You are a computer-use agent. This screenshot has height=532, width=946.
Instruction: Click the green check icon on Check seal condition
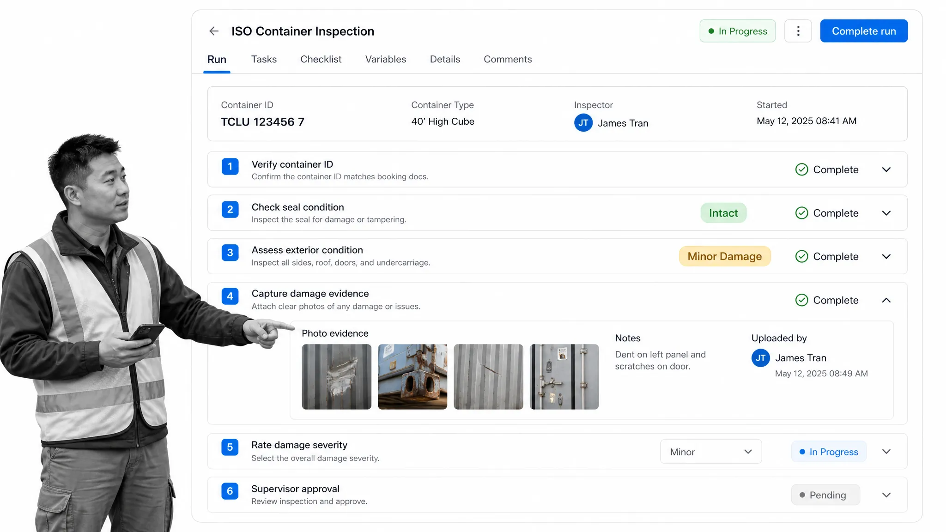(801, 213)
